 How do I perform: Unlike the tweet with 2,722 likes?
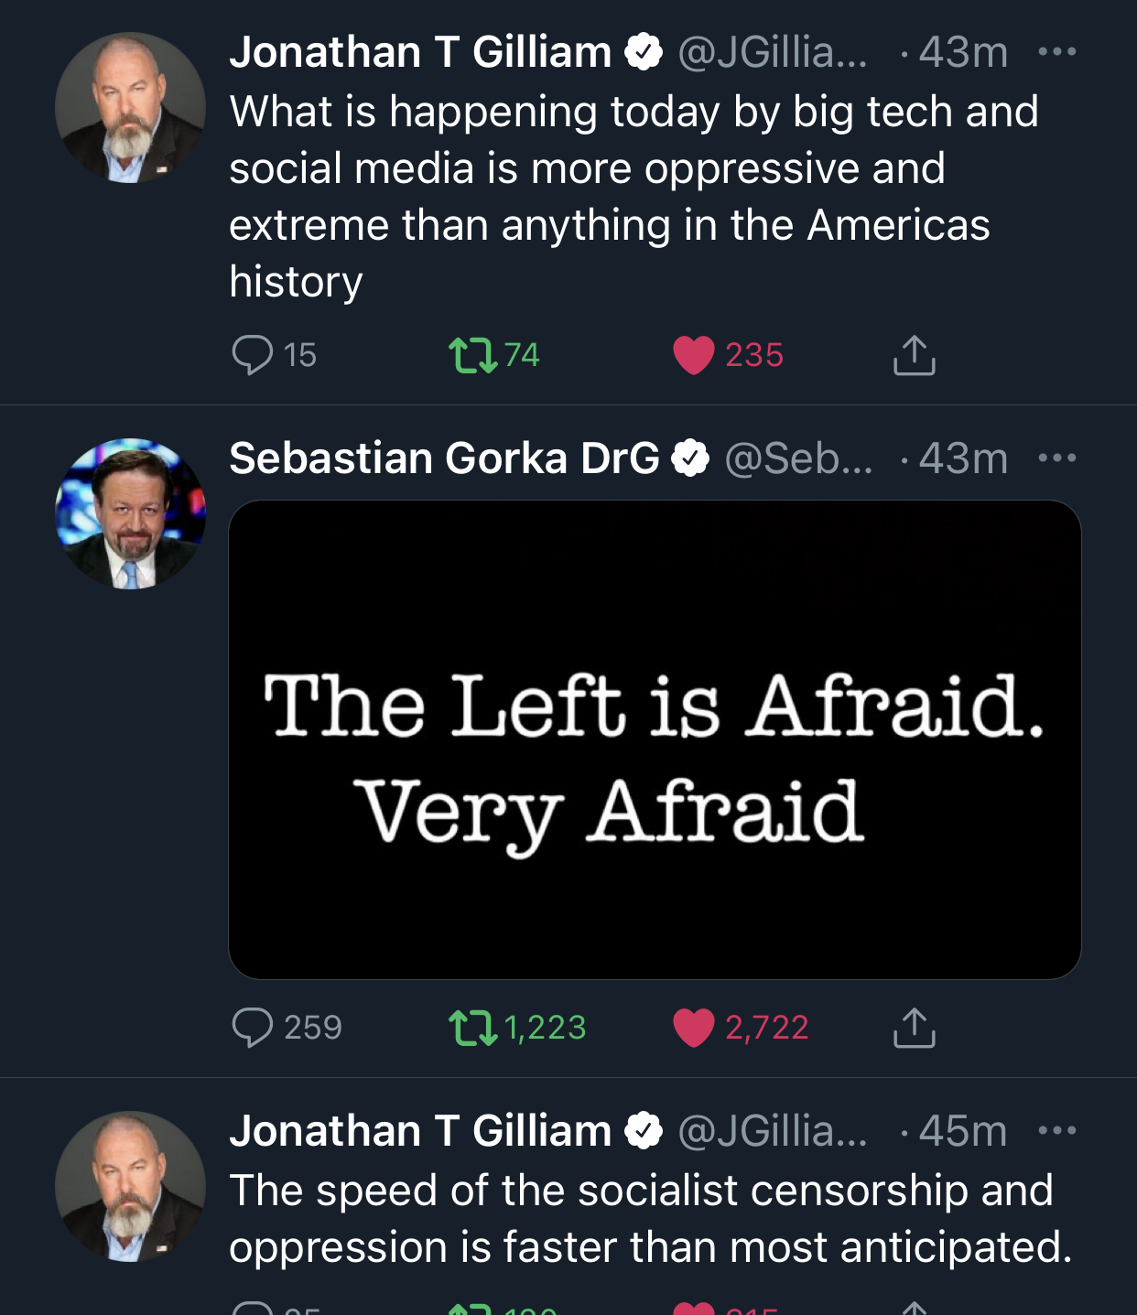tap(694, 1028)
